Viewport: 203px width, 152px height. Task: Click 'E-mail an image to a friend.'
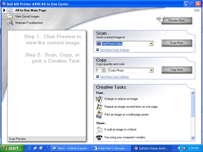click(121, 129)
